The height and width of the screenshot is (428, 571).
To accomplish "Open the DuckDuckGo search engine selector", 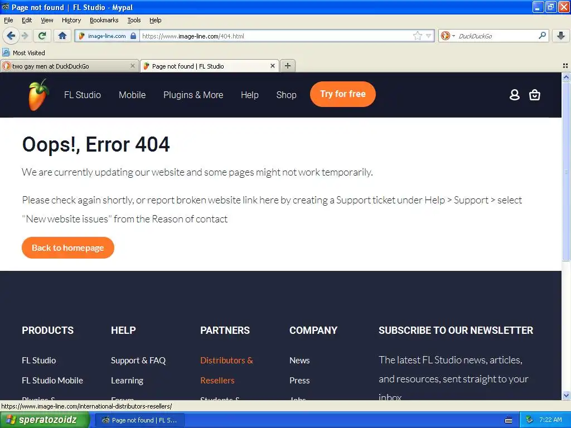I will tap(447, 36).
